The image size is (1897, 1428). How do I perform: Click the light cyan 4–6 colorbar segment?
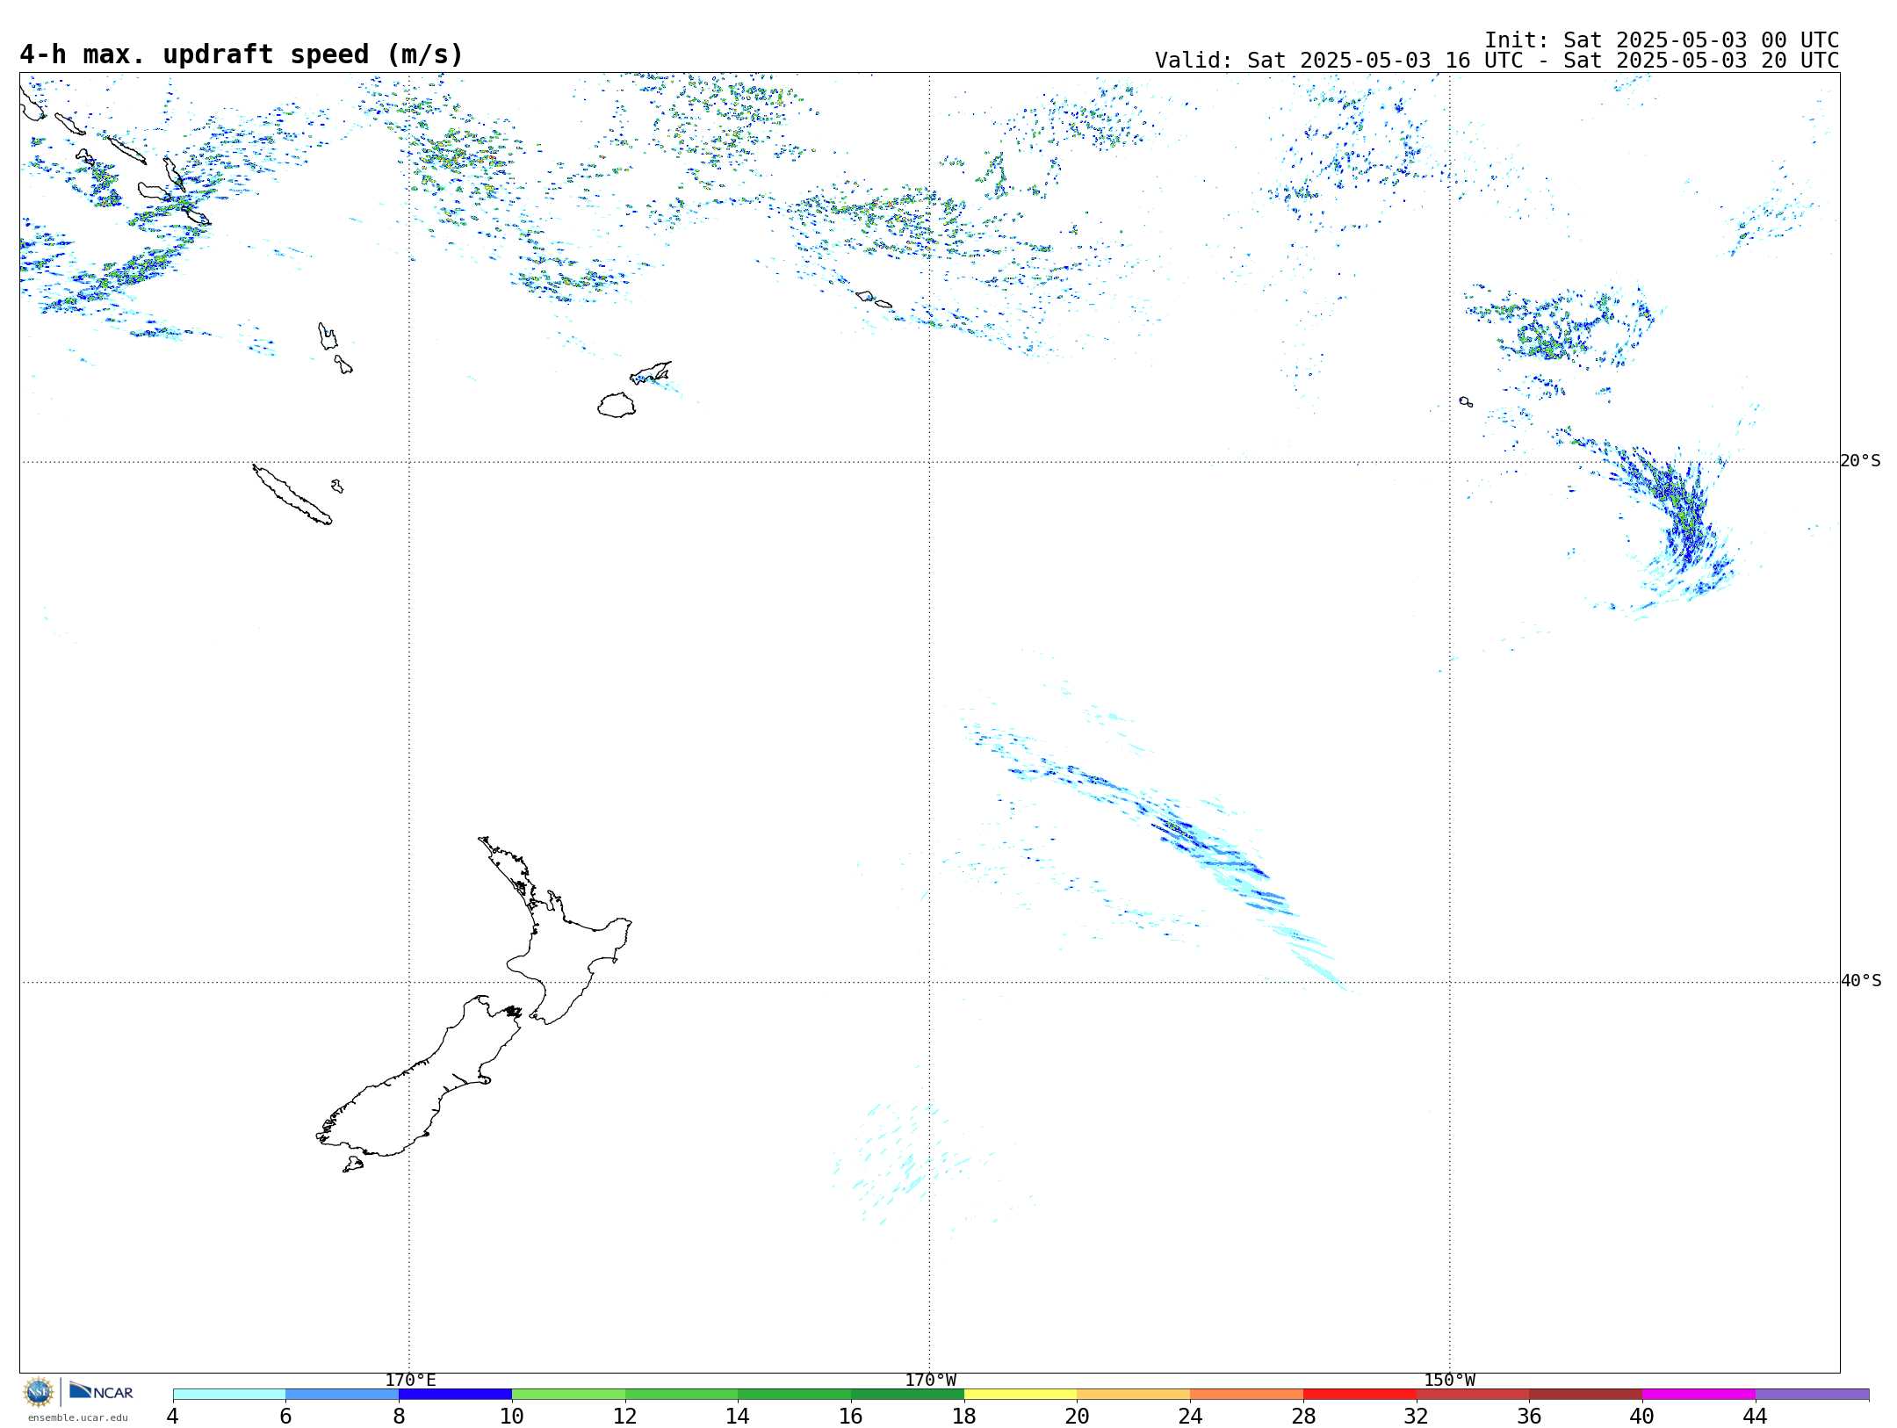[x=229, y=1394]
